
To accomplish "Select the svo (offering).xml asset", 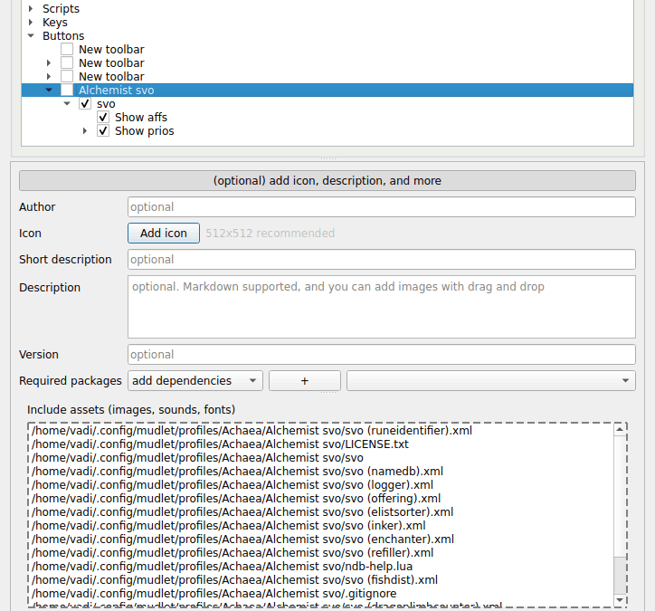I will 236,498.
